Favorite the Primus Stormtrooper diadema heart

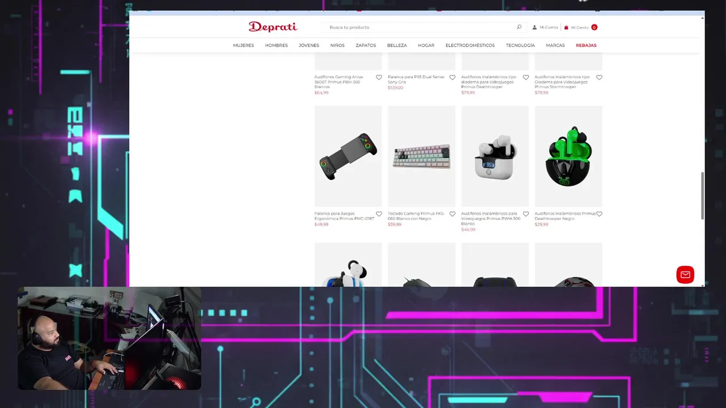click(599, 78)
